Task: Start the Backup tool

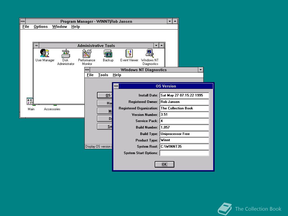Action: [108, 55]
